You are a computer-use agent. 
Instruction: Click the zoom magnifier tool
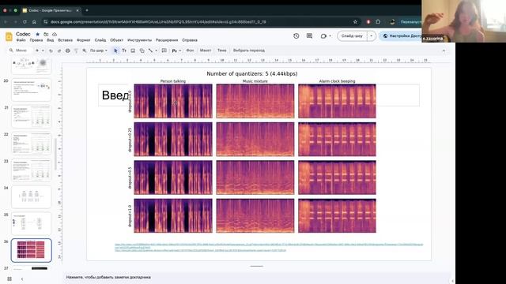click(85, 50)
